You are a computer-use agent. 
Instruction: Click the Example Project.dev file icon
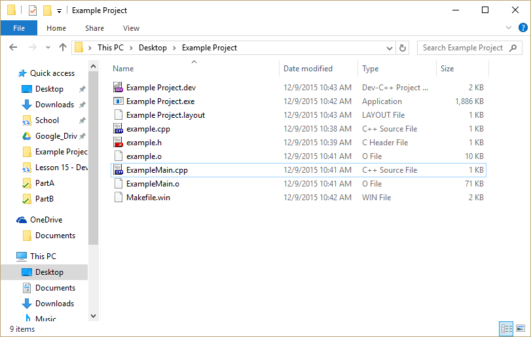point(118,87)
